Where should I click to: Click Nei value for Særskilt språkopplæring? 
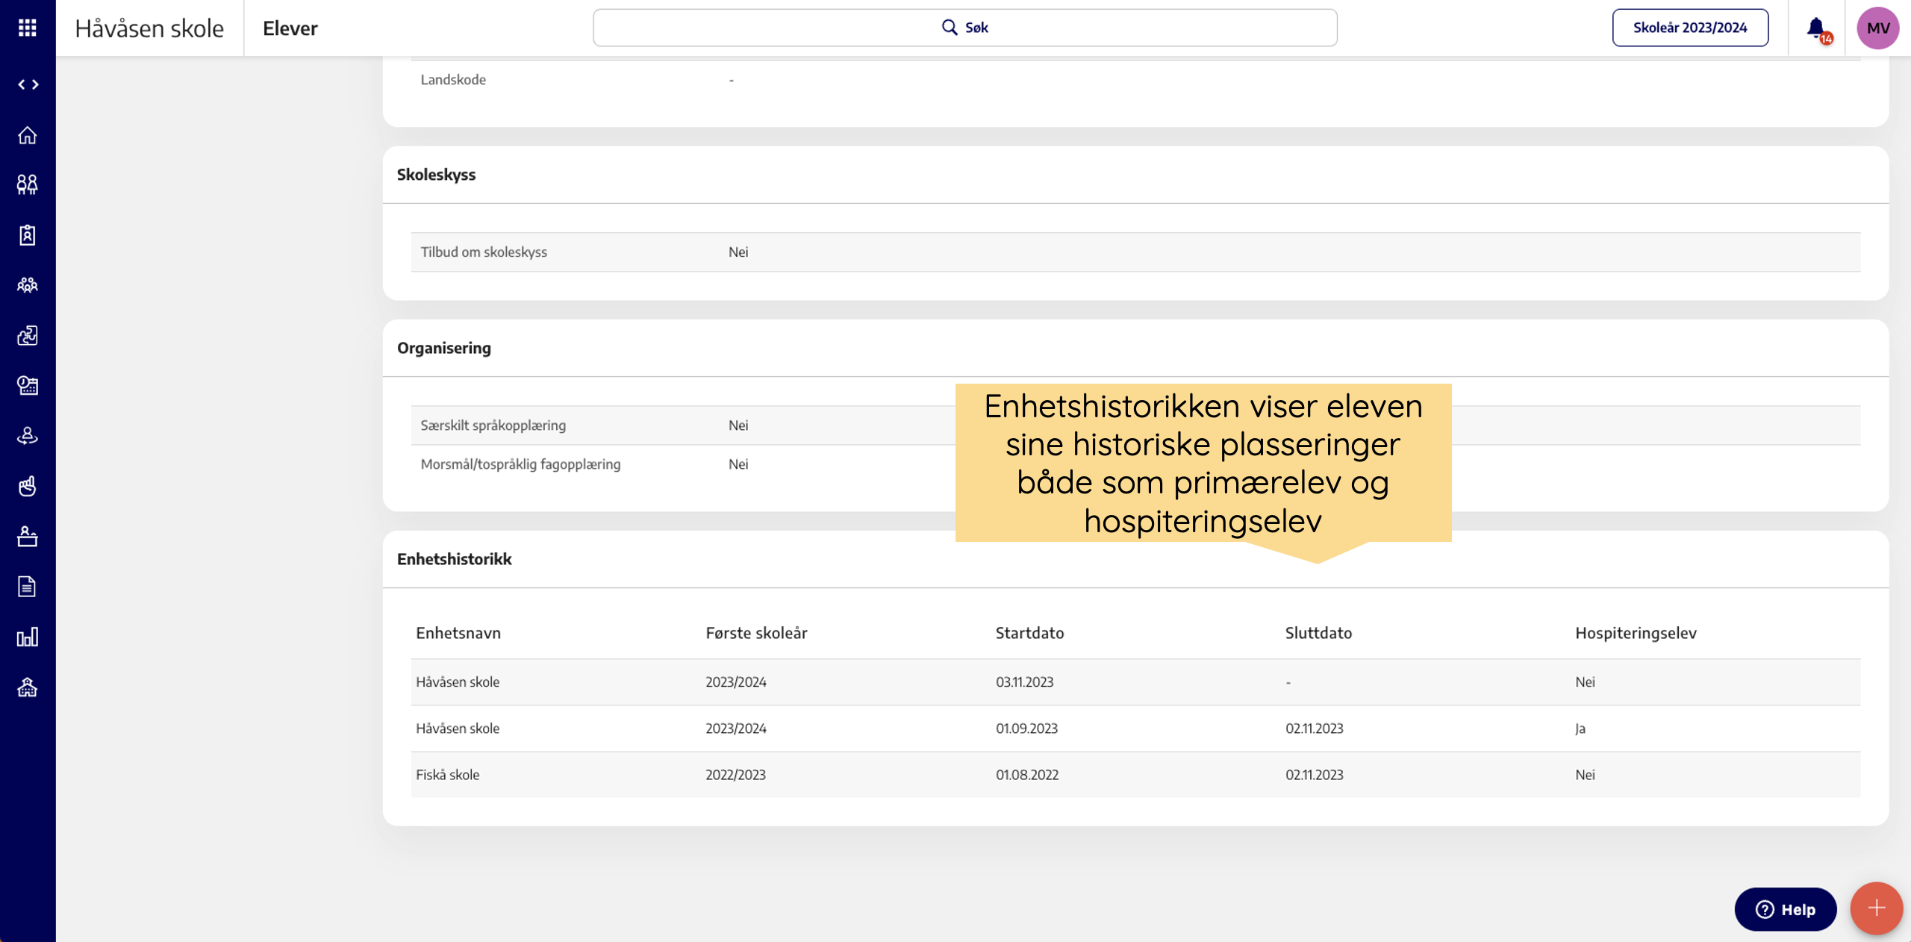pos(738,425)
